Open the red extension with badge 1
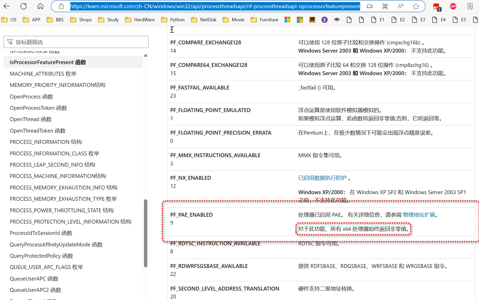 pyautogui.click(x=437, y=7)
